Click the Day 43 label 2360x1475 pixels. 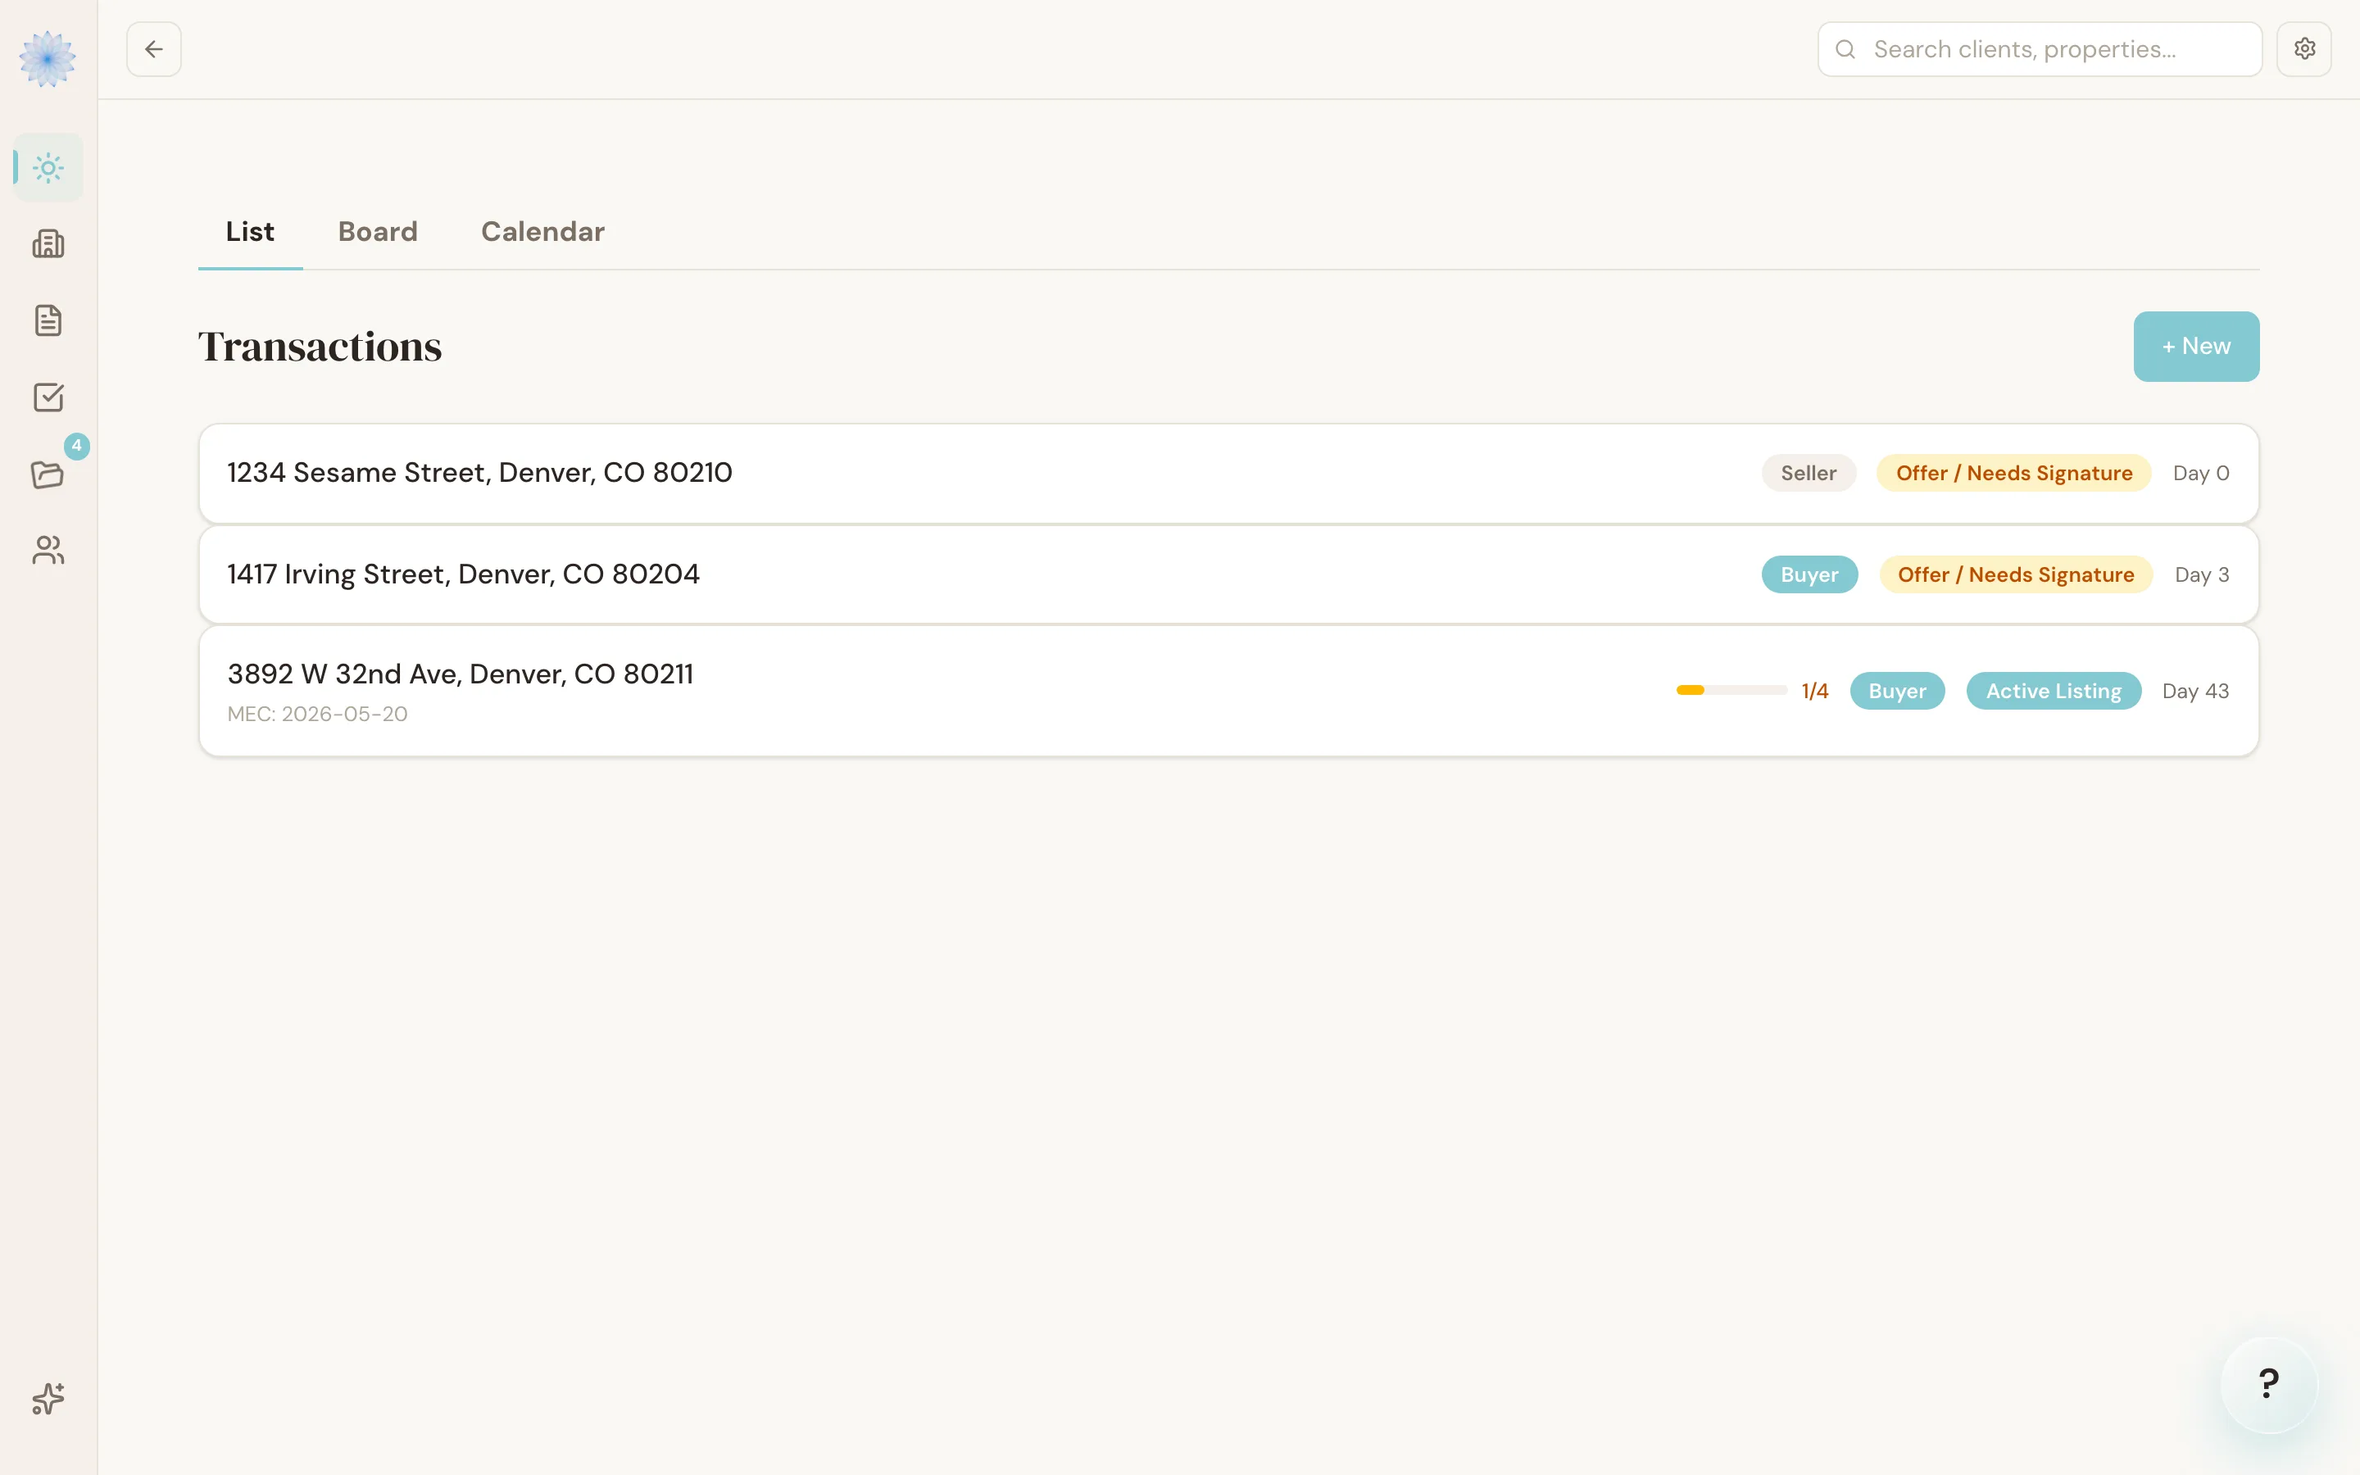[x=2195, y=691]
